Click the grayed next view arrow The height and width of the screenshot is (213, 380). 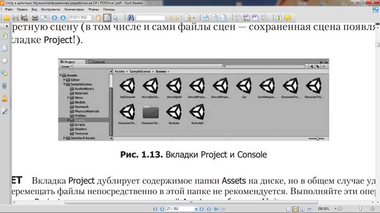click(x=223, y=209)
